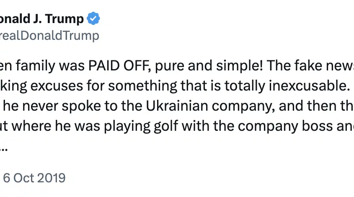This screenshot has height=197, width=354.
Task: Click the phrase pure and simple!
Action: (x=209, y=66)
